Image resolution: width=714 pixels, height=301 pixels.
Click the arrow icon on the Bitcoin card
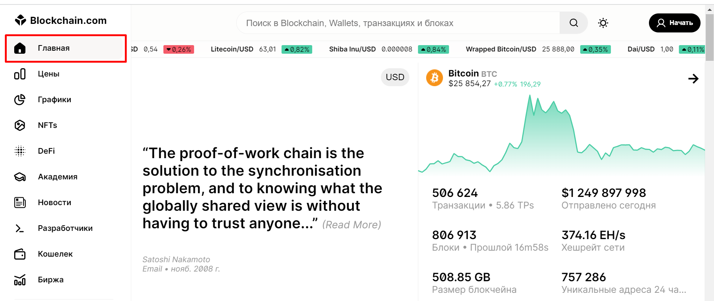(x=693, y=79)
